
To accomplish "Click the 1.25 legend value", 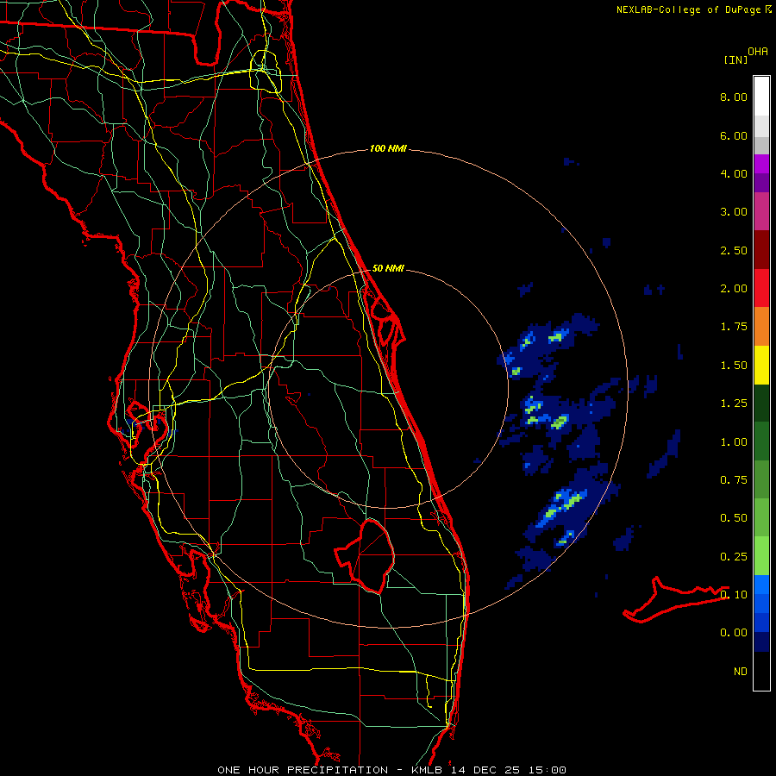I will (734, 404).
